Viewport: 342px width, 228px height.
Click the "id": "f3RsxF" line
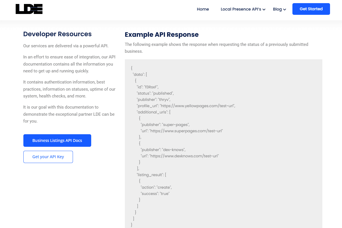point(148,87)
